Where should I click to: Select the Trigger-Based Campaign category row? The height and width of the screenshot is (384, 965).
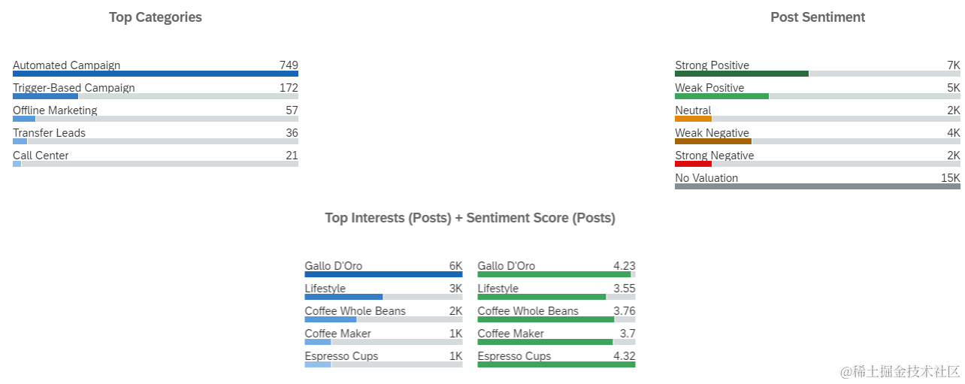click(156, 91)
